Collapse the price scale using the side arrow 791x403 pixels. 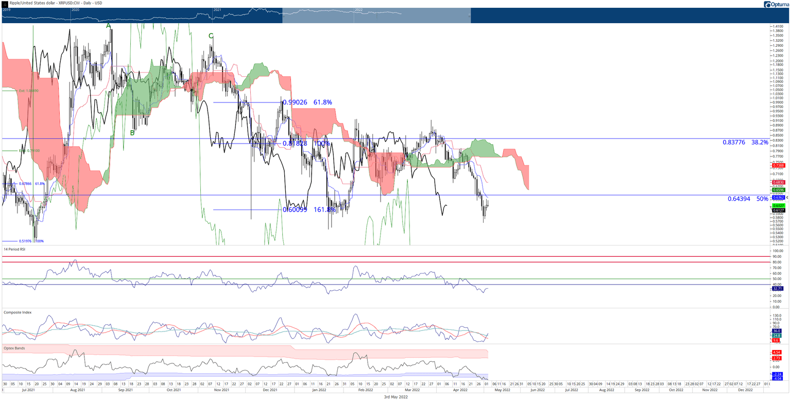(786, 197)
